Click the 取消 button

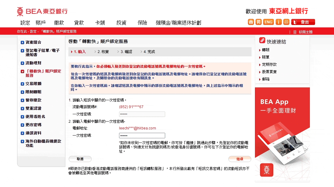[x=80, y=159]
